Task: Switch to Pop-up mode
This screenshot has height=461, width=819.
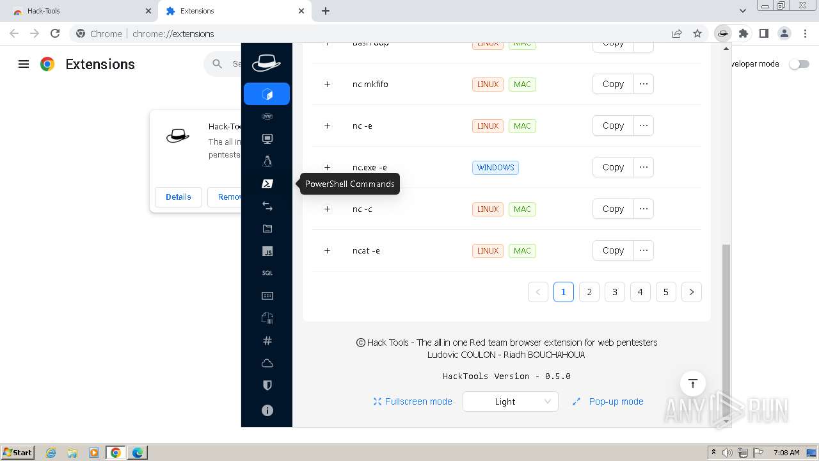Action: (x=608, y=401)
